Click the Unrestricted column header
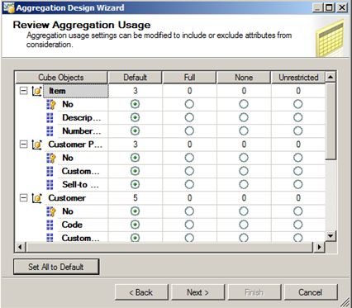This screenshot has height=308, width=352. click(x=298, y=78)
